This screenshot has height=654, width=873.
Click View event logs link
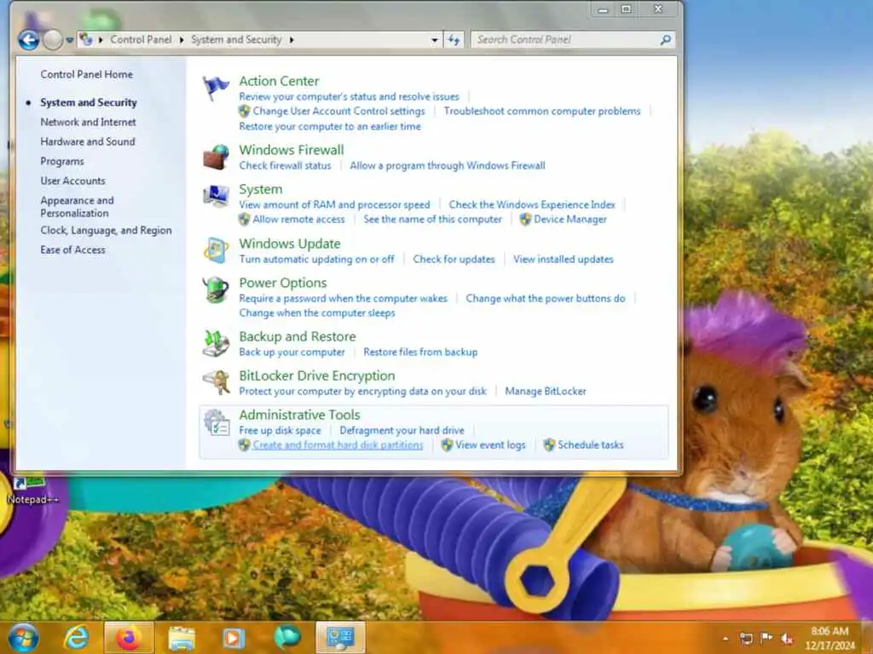click(x=490, y=445)
